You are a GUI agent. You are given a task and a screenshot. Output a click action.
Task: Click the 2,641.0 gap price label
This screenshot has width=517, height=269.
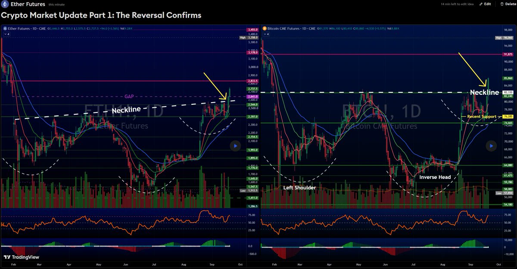252,97
